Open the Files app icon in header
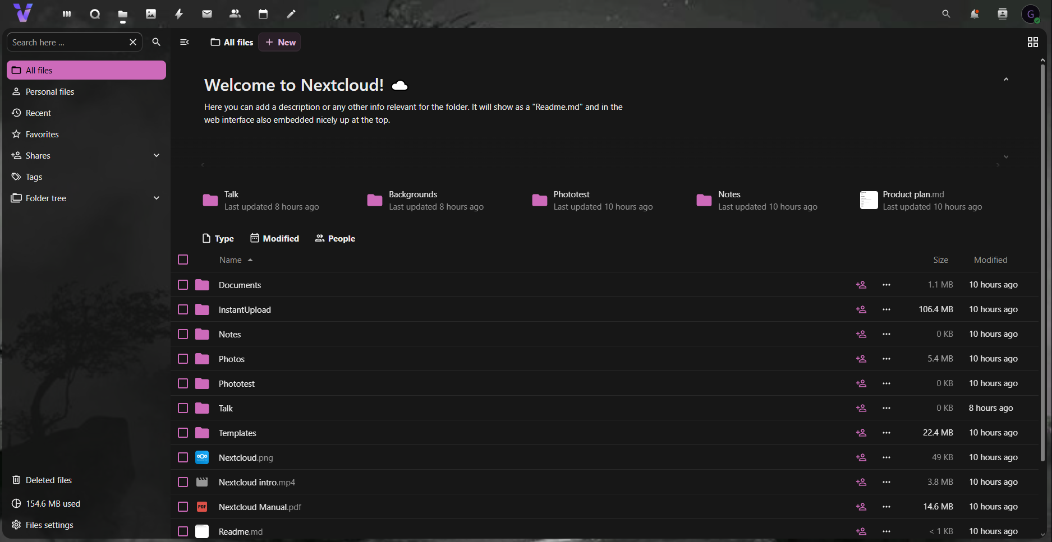The image size is (1052, 542). point(123,14)
